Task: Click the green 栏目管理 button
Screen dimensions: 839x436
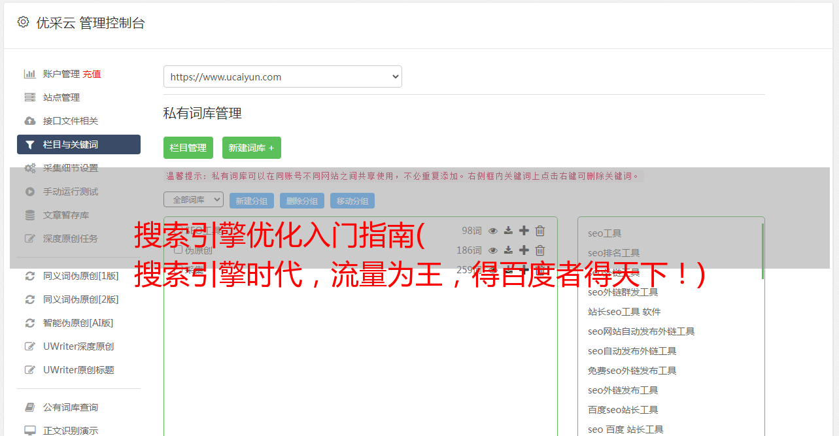Action: coord(188,148)
